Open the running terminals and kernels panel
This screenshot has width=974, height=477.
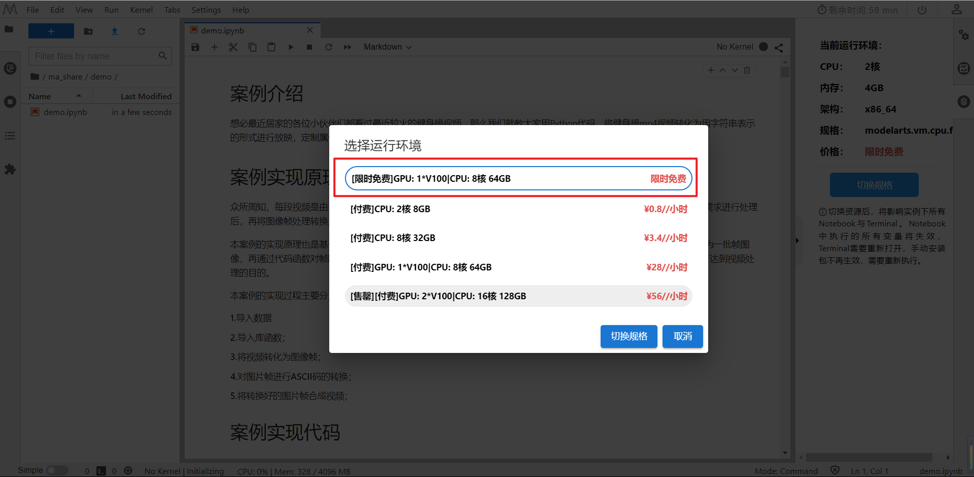pyautogui.click(x=10, y=102)
